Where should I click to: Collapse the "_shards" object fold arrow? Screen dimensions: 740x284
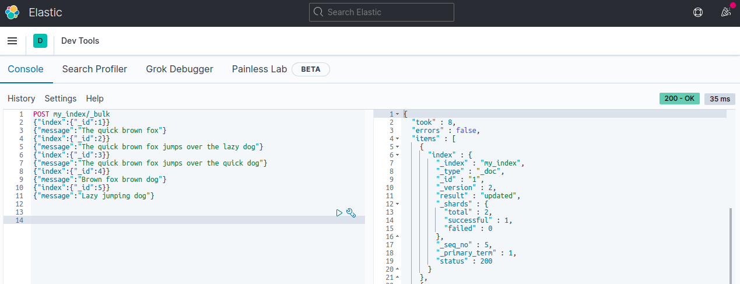tap(398, 204)
